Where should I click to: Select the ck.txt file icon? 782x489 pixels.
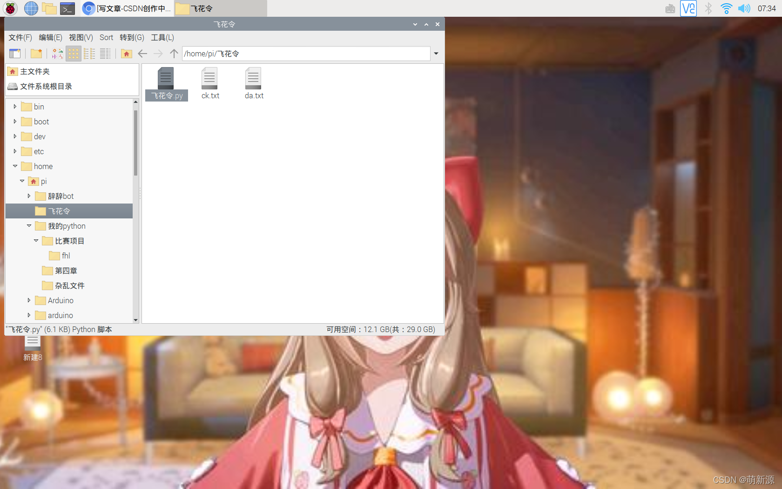210,84
